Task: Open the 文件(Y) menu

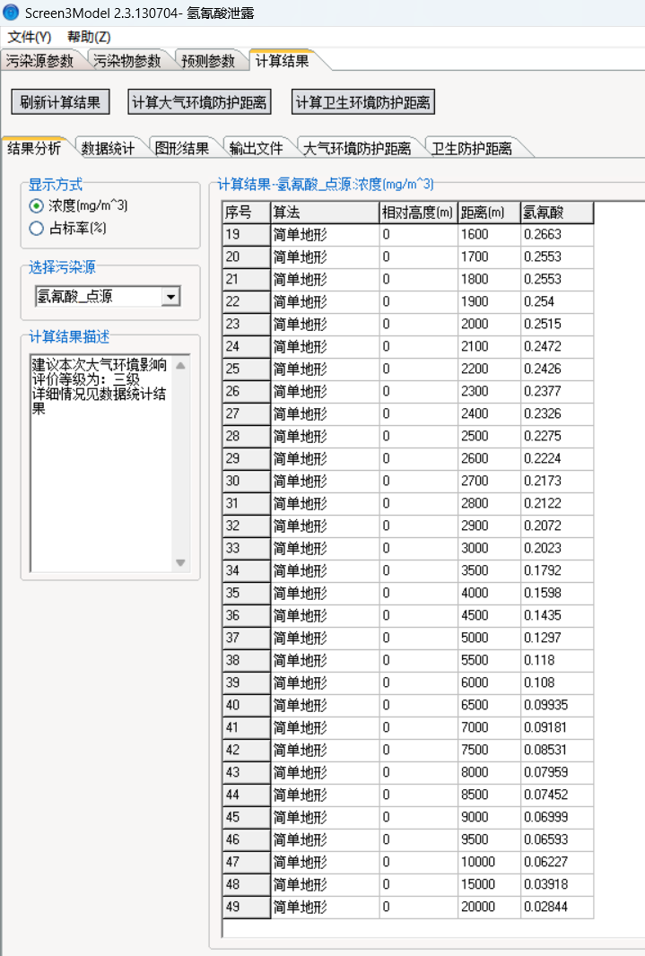Action: tap(30, 37)
